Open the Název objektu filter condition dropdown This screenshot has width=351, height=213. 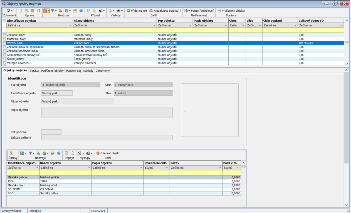(154, 25)
